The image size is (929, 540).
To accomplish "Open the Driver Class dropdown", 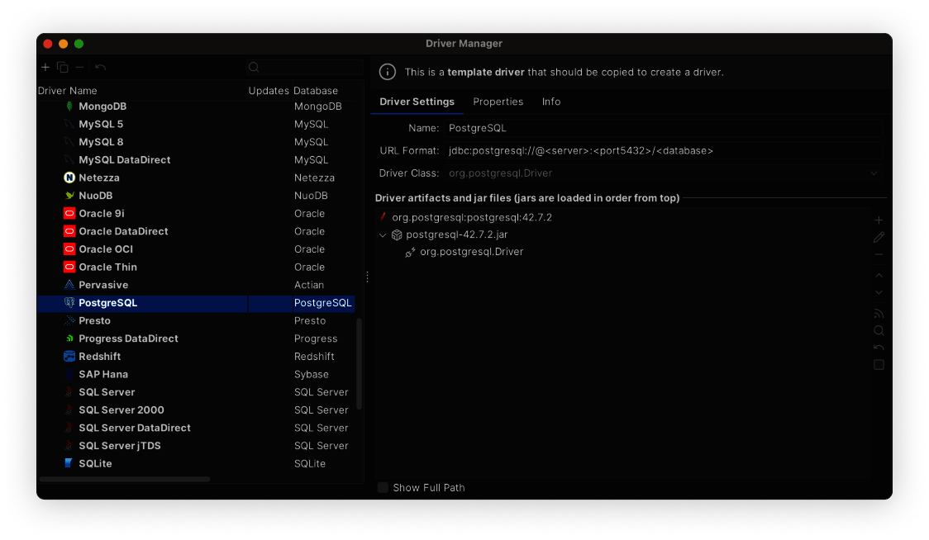I will tap(874, 173).
